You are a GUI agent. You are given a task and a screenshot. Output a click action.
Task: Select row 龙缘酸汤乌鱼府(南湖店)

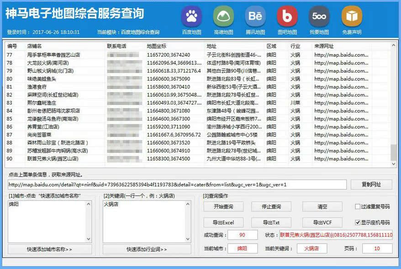point(198,119)
